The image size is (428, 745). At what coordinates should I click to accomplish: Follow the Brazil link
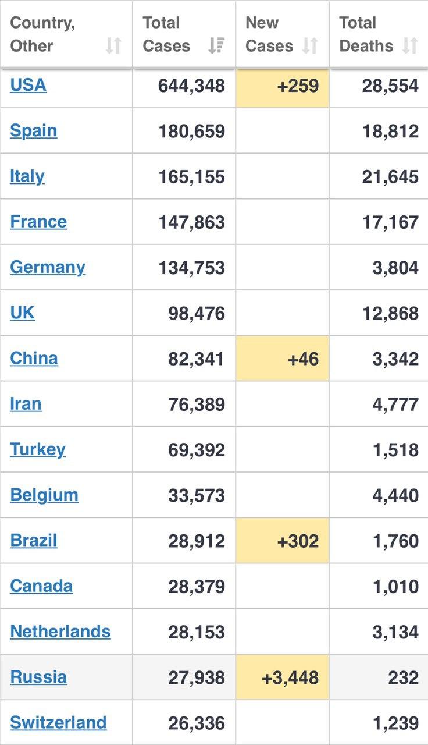click(34, 540)
